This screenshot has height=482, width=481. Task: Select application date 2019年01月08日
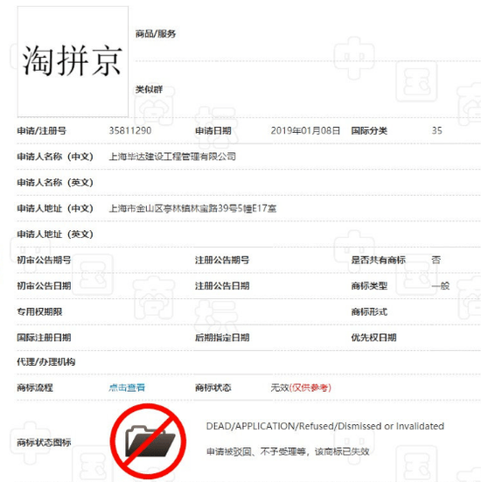305,130
